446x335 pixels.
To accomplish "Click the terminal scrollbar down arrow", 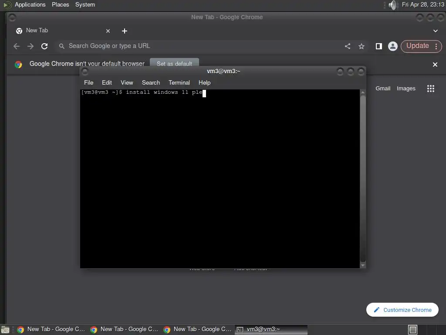I will click(363, 265).
